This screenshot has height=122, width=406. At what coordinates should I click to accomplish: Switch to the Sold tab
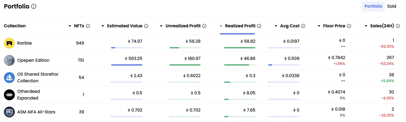(x=392, y=6)
